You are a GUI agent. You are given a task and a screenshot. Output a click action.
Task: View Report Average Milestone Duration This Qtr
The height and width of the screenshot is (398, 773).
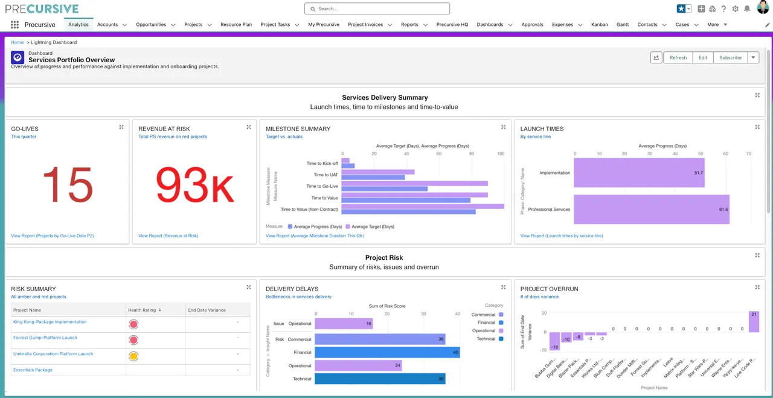(315, 236)
